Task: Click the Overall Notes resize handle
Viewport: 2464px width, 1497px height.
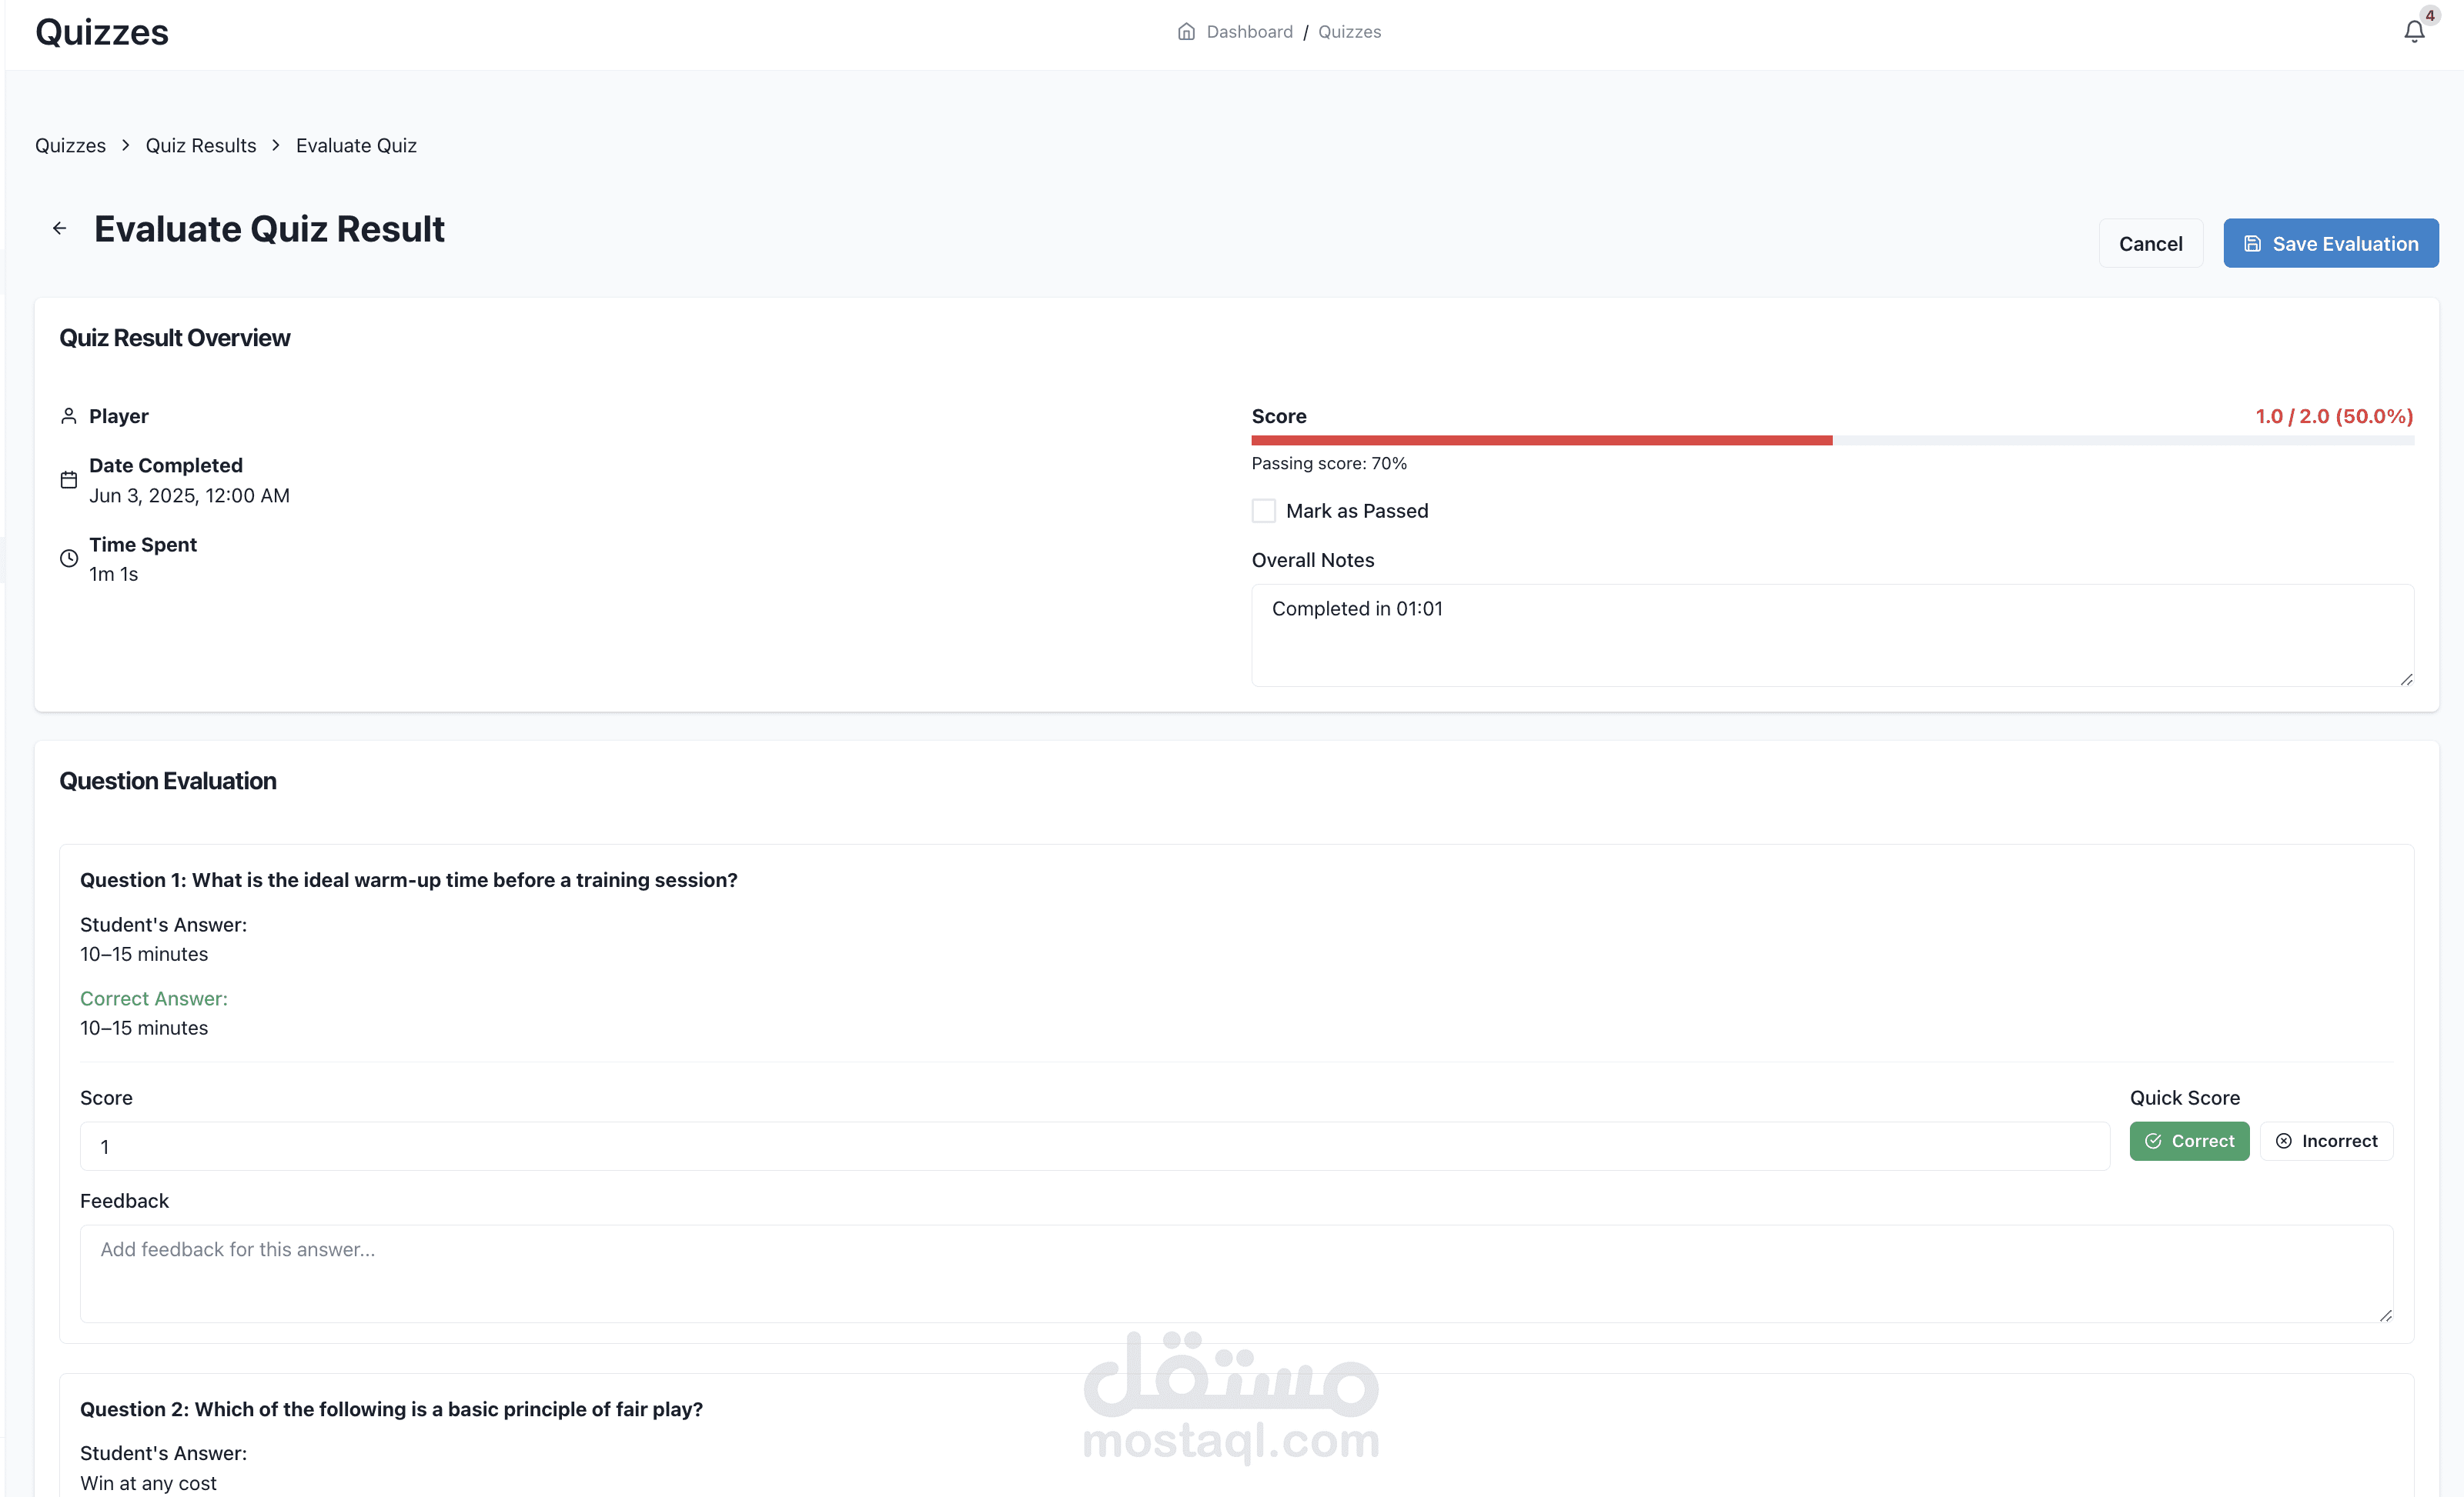Action: [x=2406, y=679]
